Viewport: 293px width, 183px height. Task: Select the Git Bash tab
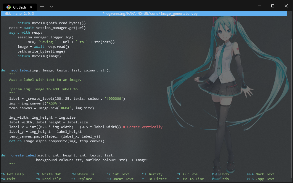tap(20, 7)
